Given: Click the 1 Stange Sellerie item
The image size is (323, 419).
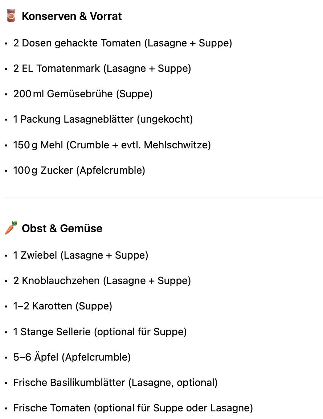Looking at the screenshot, I should (100, 332).
